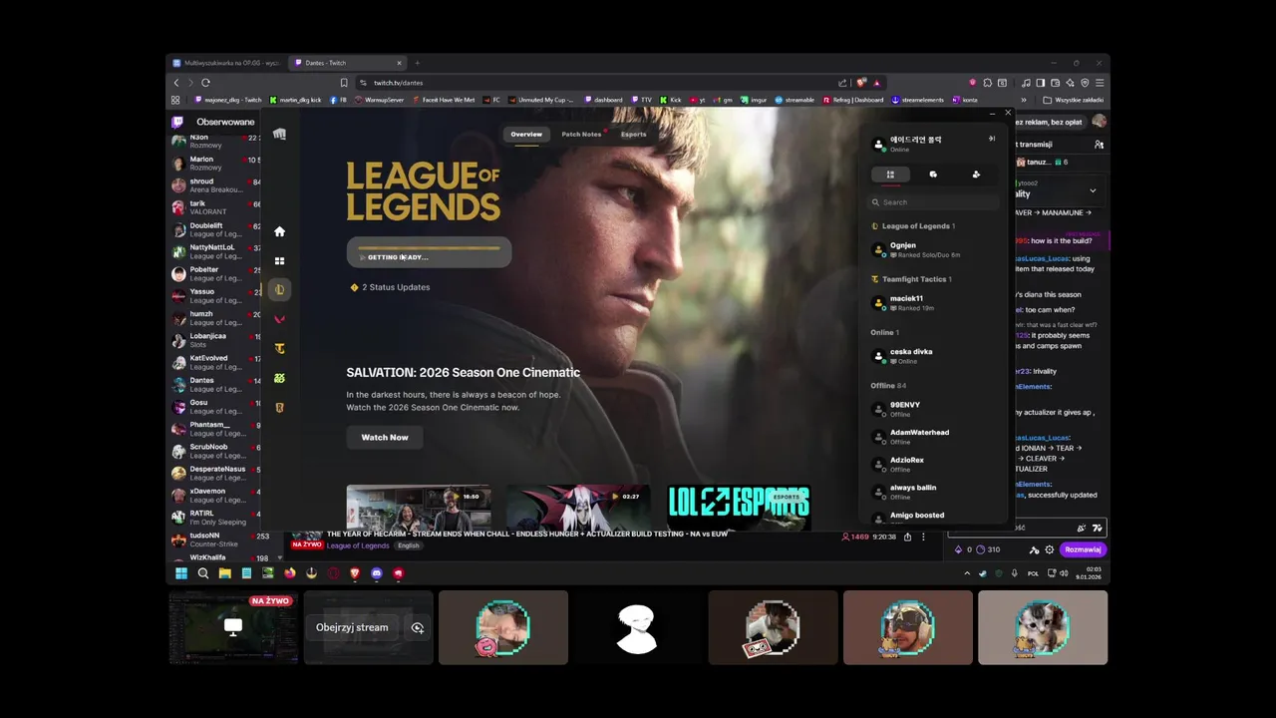Select friend maciek11 in friends list
Viewport: 1276px width, 718px height.
(x=933, y=302)
